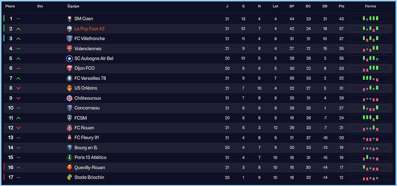Click SM Caen's form indicator bars
Image resolution: width=397 pixels, height=186 pixels.
tap(370, 19)
